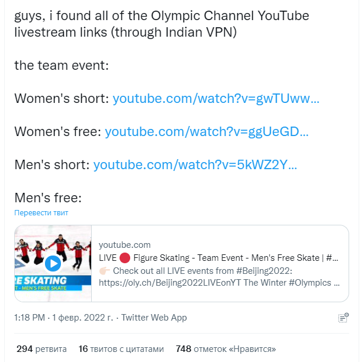Show the 16 твитов с цитатами
This screenshot has width=361, height=362.
coord(121,349)
